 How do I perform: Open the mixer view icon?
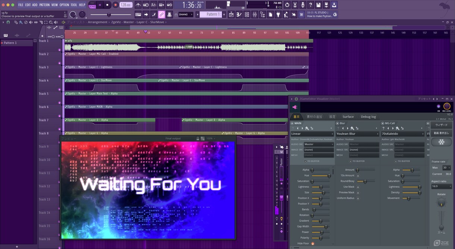(255, 14)
